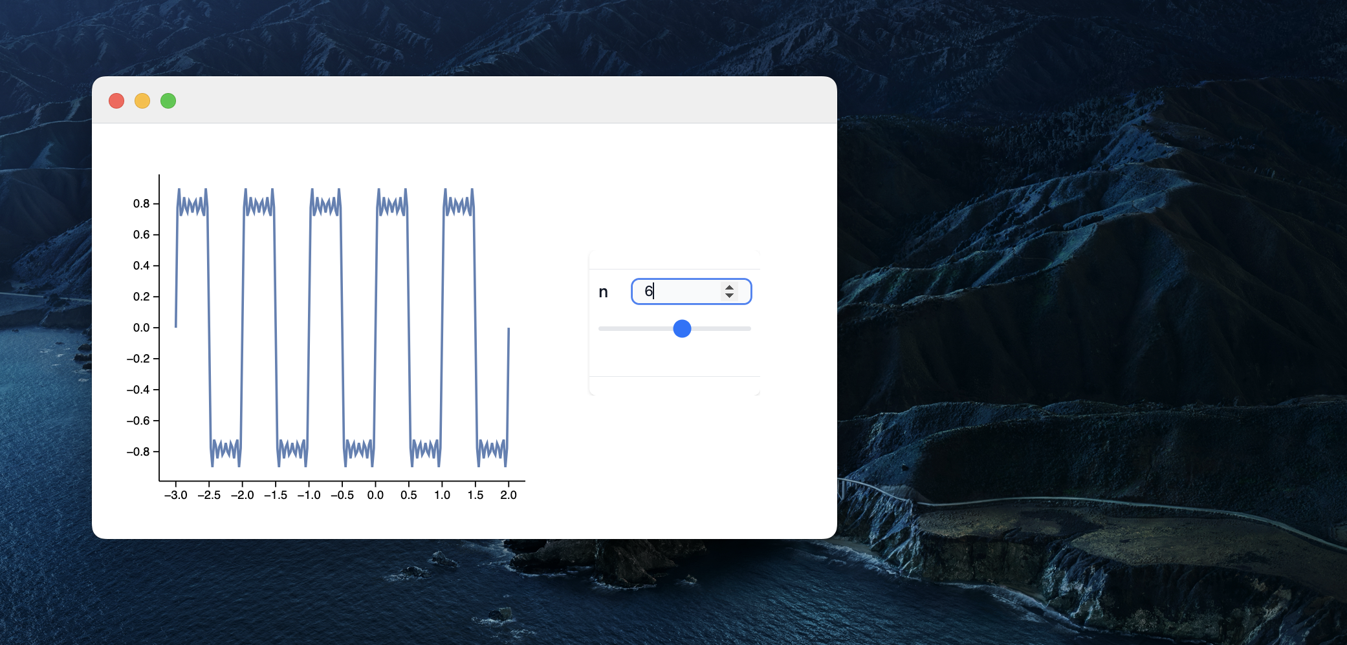Click the x-axis tick label 2.0
The image size is (1347, 645).
pyautogui.click(x=509, y=495)
